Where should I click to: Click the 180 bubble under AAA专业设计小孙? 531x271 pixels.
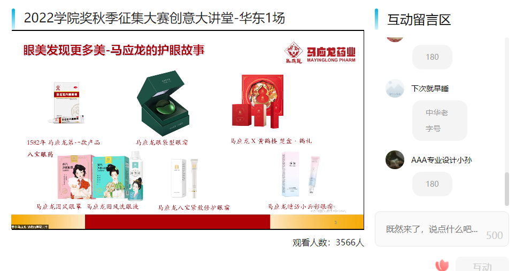click(432, 184)
